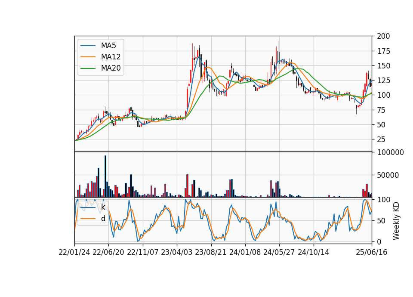This screenshot has width=413, height=297.
Task: Click the 22/11/07 date tick label
Action: click(x=142, y=252)
